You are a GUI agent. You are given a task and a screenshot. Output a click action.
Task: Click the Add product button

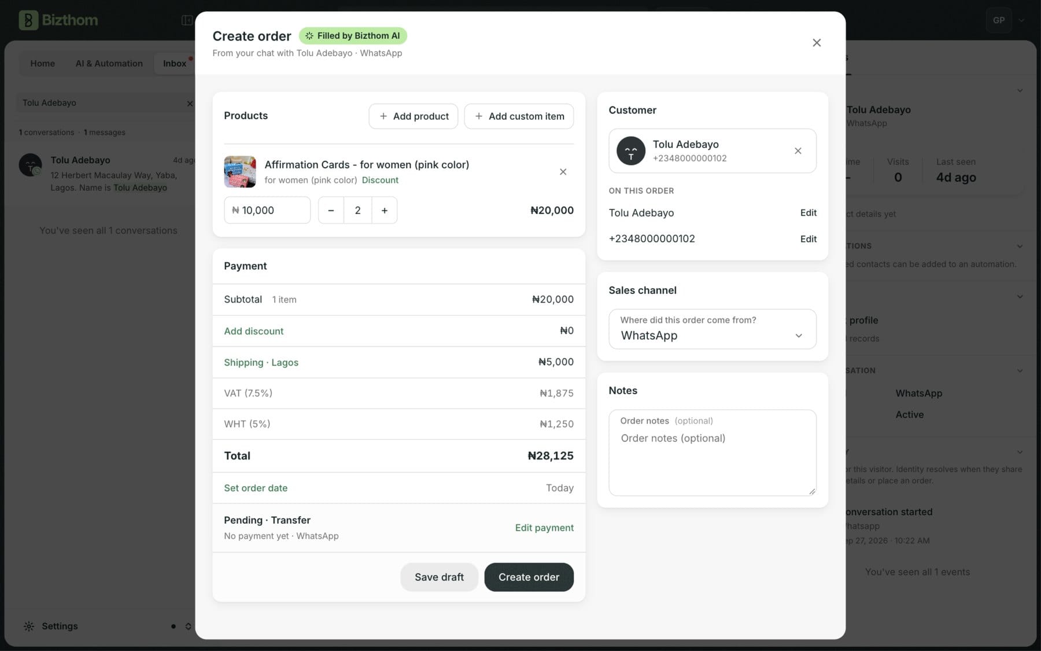[x=414, y=116]
